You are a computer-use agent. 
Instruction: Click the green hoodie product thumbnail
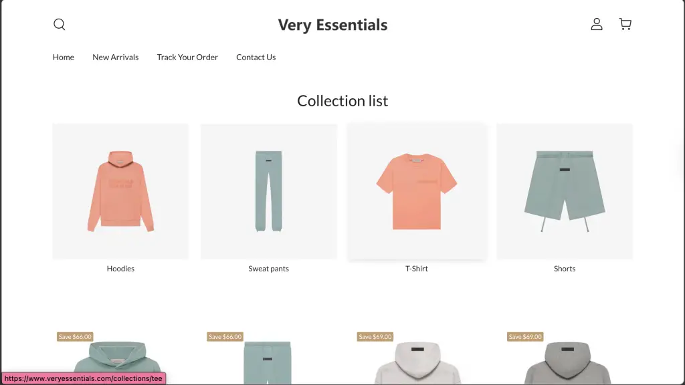pos(120,361)
